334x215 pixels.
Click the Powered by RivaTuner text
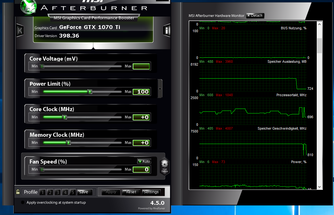(151, 208)
